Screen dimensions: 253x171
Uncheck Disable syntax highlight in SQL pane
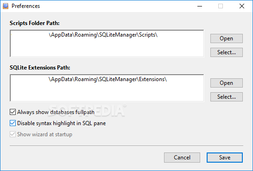[13, 123]
